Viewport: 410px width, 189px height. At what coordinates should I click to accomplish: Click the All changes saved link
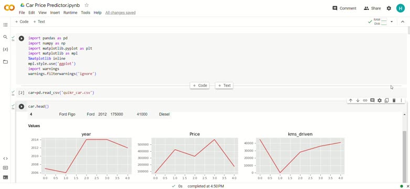120,13
